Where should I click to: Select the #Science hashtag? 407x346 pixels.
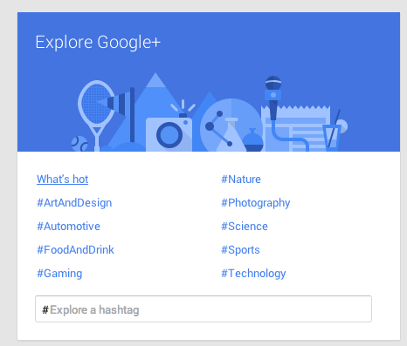click(245, 227)
